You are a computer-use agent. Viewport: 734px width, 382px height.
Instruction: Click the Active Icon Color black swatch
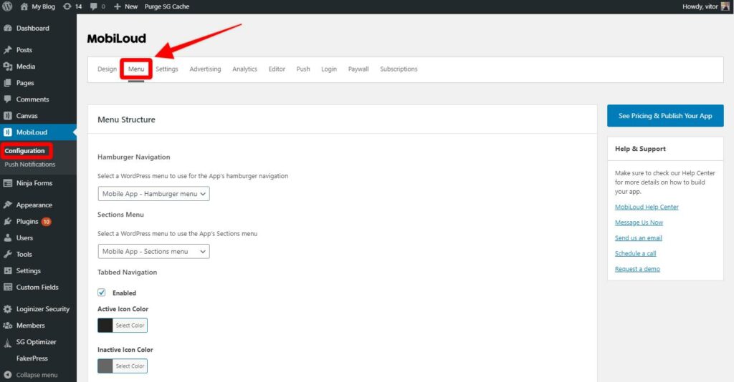(x=105, y=325)
